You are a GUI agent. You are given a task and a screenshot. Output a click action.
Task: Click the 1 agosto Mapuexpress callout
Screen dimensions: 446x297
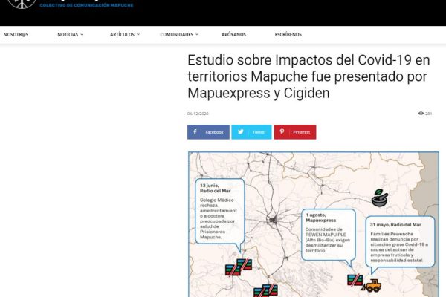pos(329,235)
